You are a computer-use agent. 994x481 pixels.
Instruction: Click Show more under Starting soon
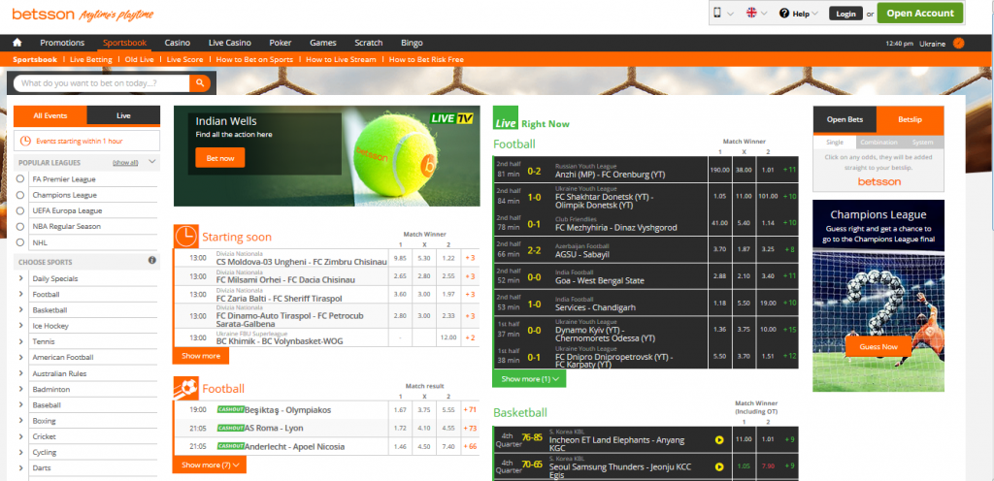(201, 356)
